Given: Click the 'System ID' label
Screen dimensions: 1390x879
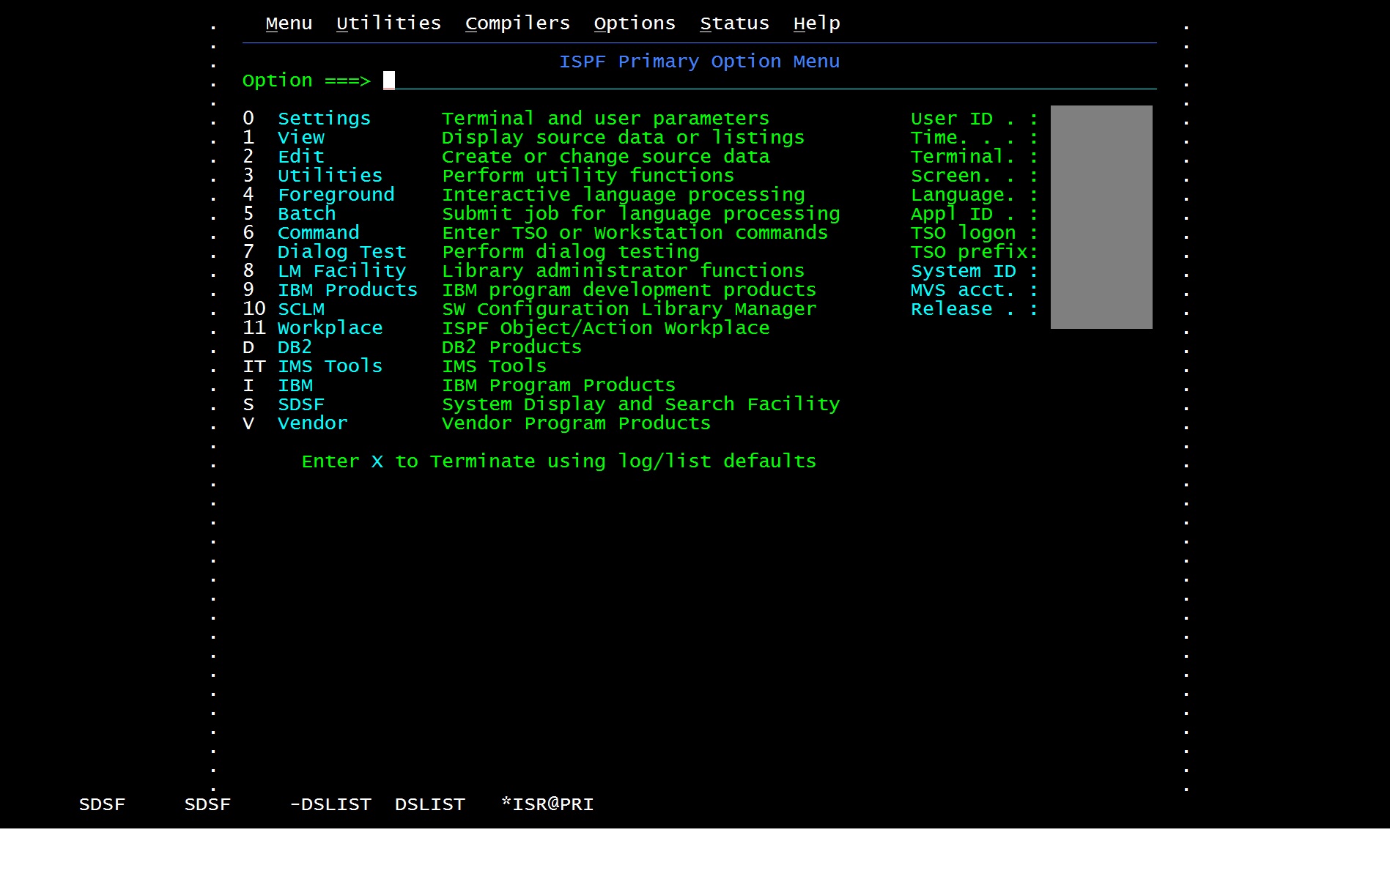Looking at the screenshot, I should tap(963, 271).
